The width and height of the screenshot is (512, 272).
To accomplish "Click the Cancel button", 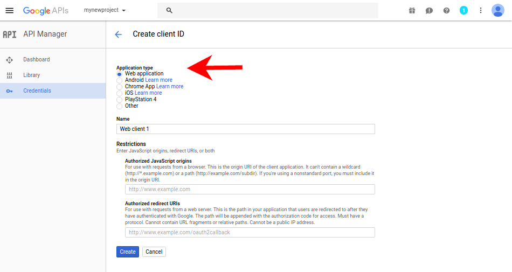I will (154, 252).
